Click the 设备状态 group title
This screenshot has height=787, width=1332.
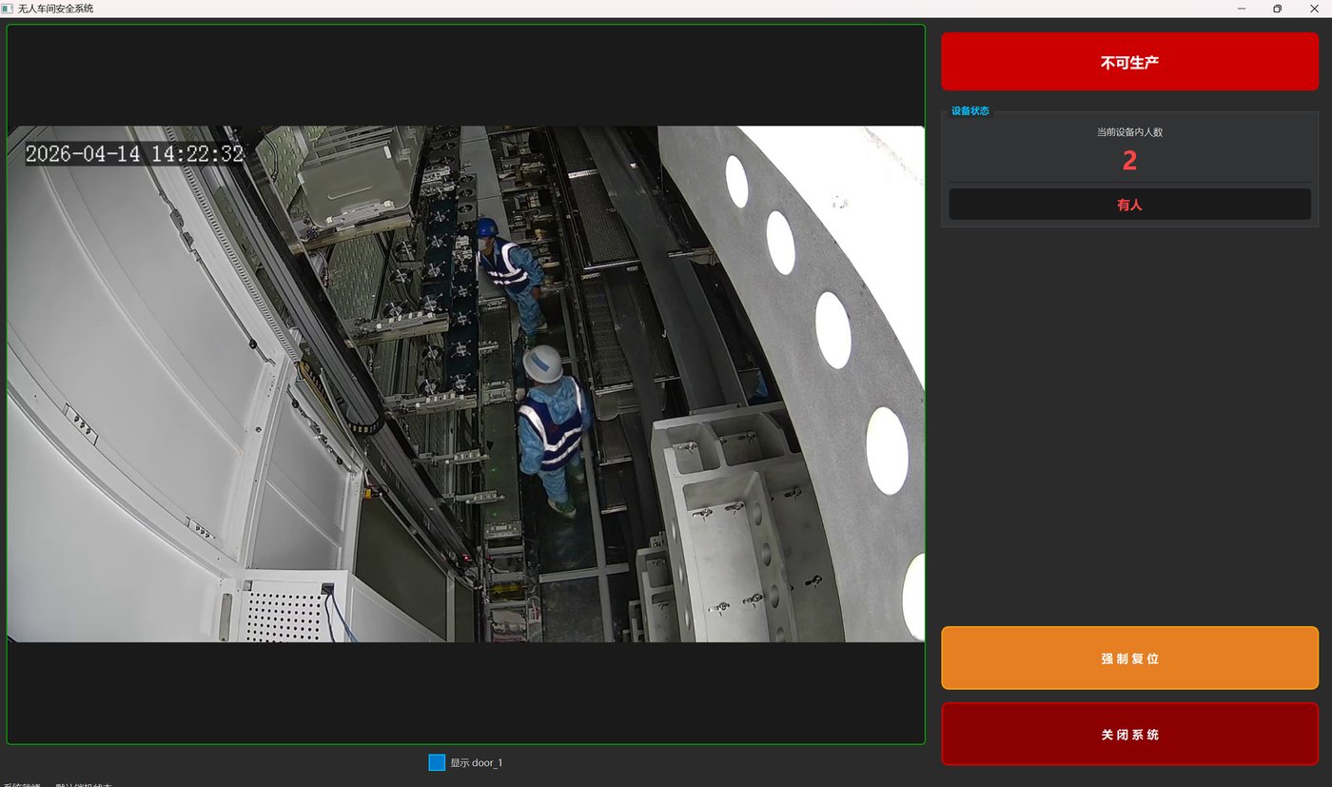coord(970,110)
